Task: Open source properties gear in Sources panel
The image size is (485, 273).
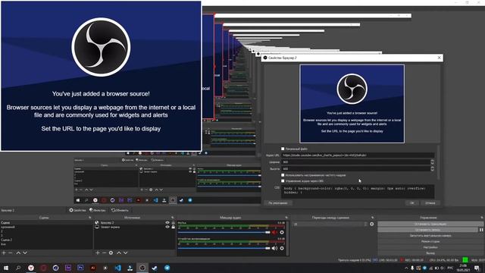Action: pyautogui.click(x=111, y=253)
